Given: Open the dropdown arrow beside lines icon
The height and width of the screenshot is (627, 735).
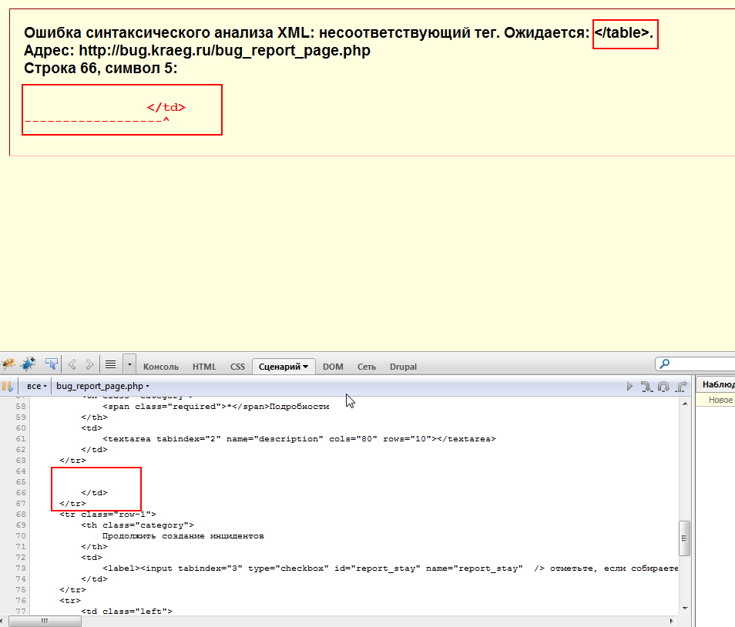Looking at the screenshot, I should point(129,364).
